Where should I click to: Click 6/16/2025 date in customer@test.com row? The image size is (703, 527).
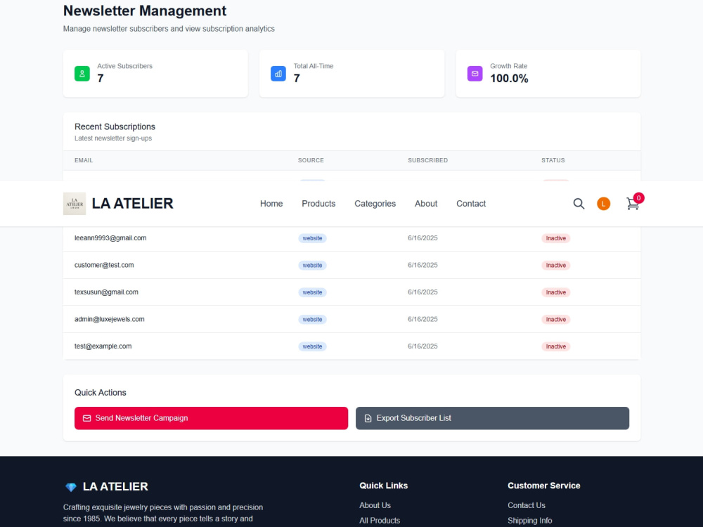(x=423, y=265)
